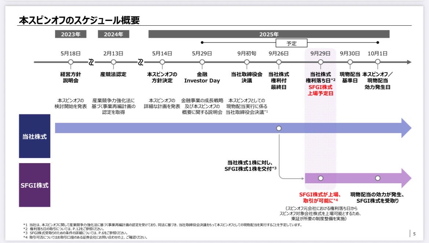Click second circle marker on SFGI arrow
The width and height of the screenshot is (429, 243).
[378, 178]
